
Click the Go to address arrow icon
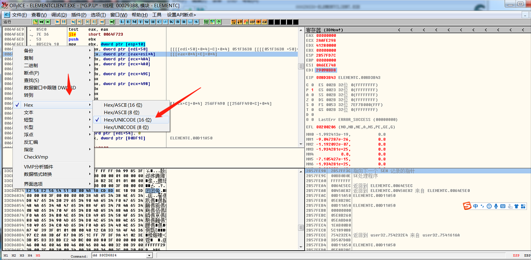click(112, 21)
